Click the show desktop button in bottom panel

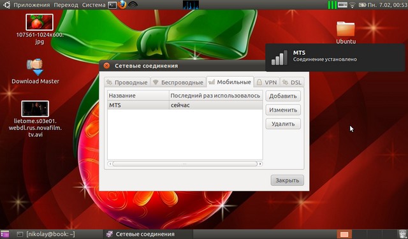click(5, 234)
